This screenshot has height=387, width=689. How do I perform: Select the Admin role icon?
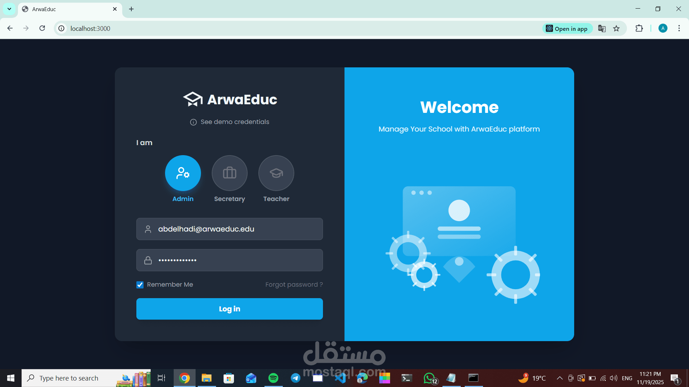click(x=183, y=173)
